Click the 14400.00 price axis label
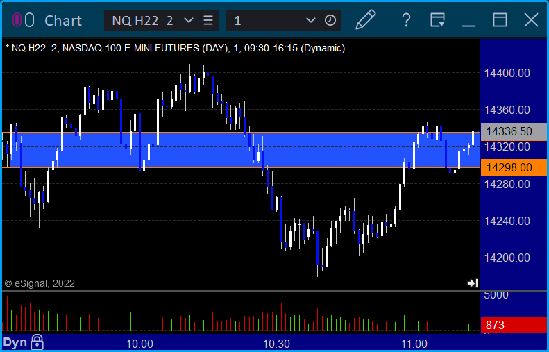The image size is (549, 352). click(507, 73)
